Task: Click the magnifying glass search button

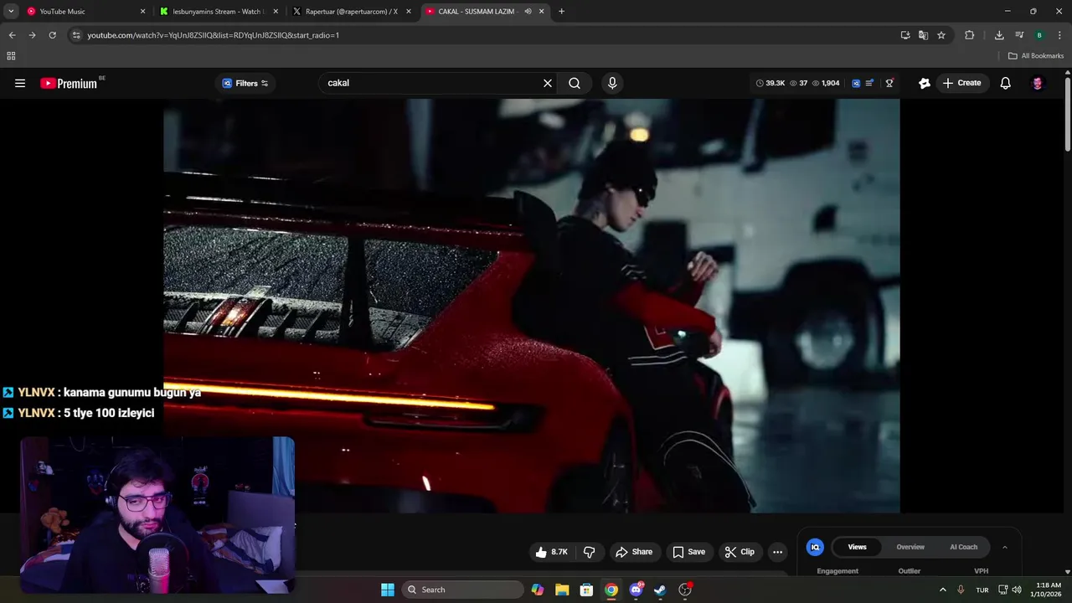Action: pyautogui.click(x=575, y=83)
